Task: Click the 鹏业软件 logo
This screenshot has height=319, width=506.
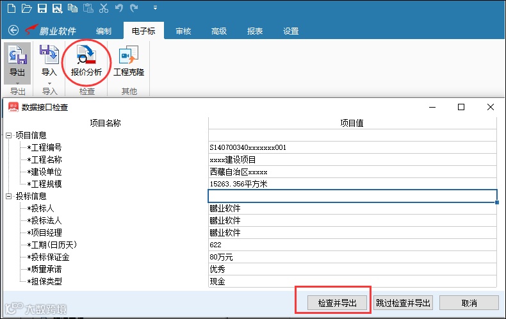Action: tap(51, 30)
